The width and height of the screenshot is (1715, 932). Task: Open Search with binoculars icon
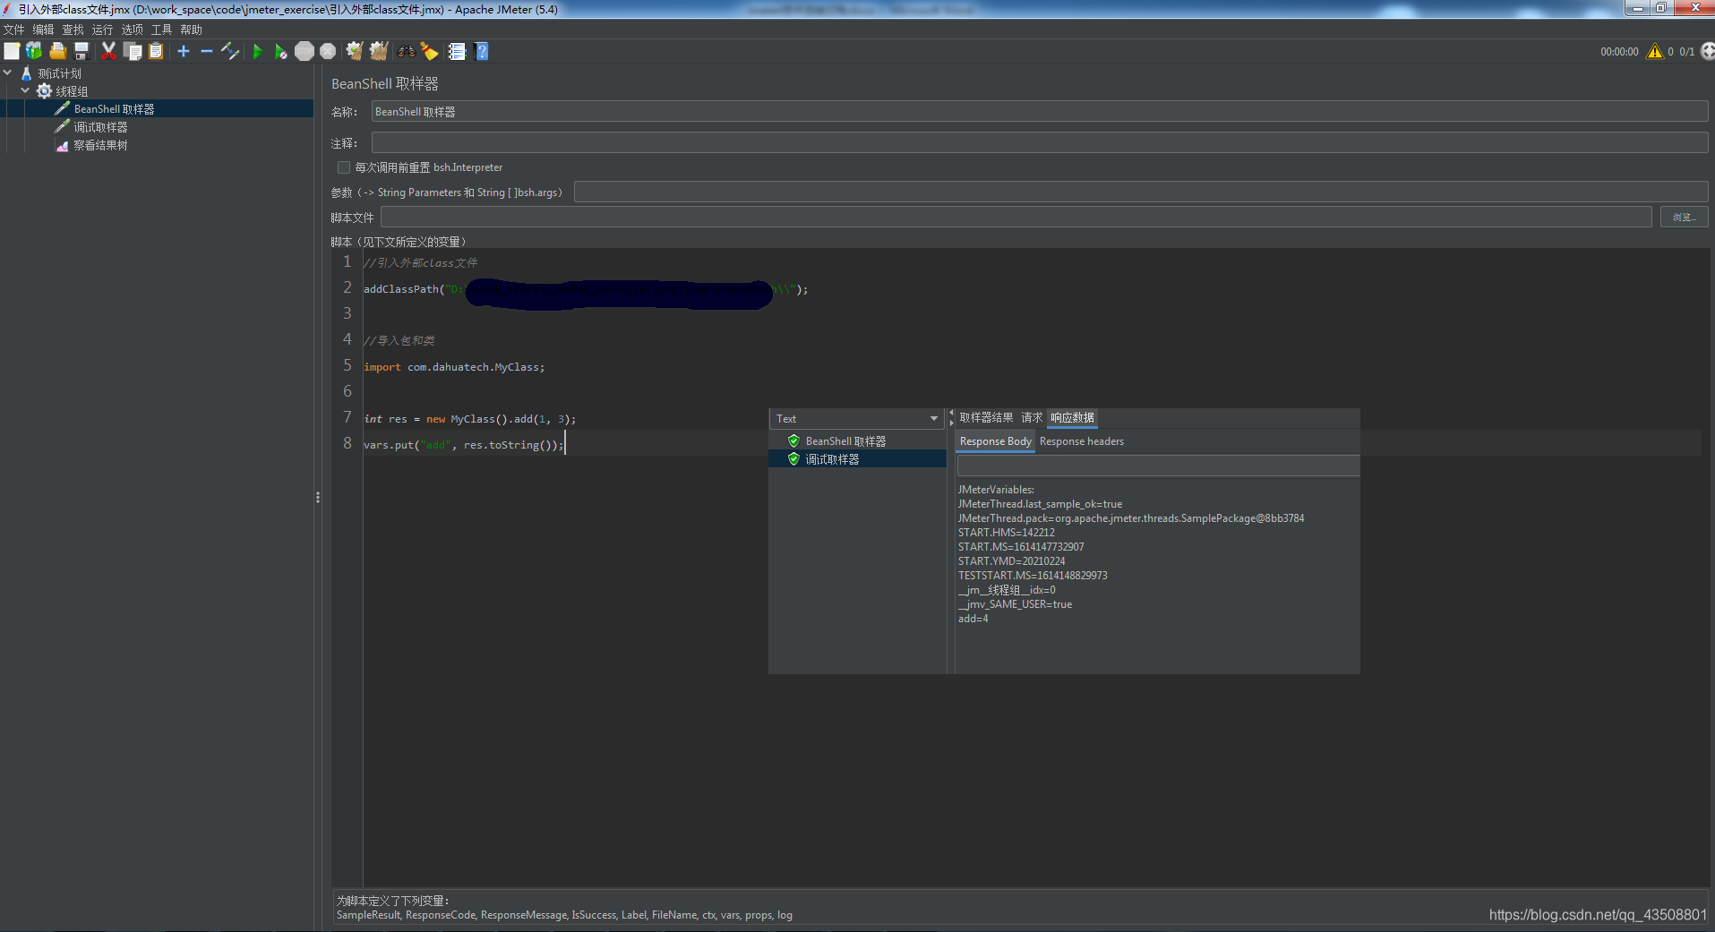[x=407, y=51]
